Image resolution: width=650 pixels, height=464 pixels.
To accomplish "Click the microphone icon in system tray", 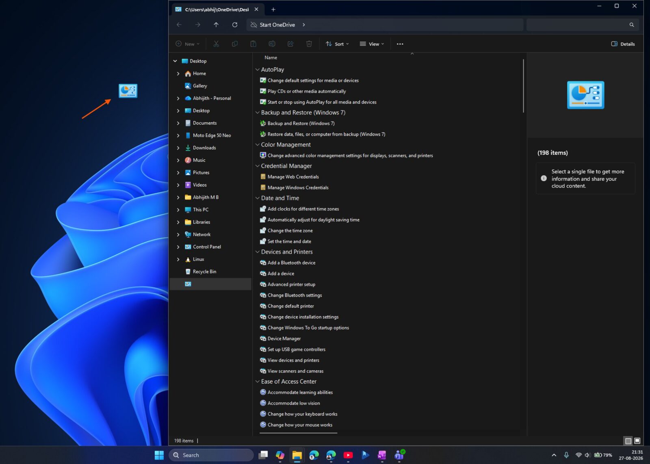I will 566,455.
